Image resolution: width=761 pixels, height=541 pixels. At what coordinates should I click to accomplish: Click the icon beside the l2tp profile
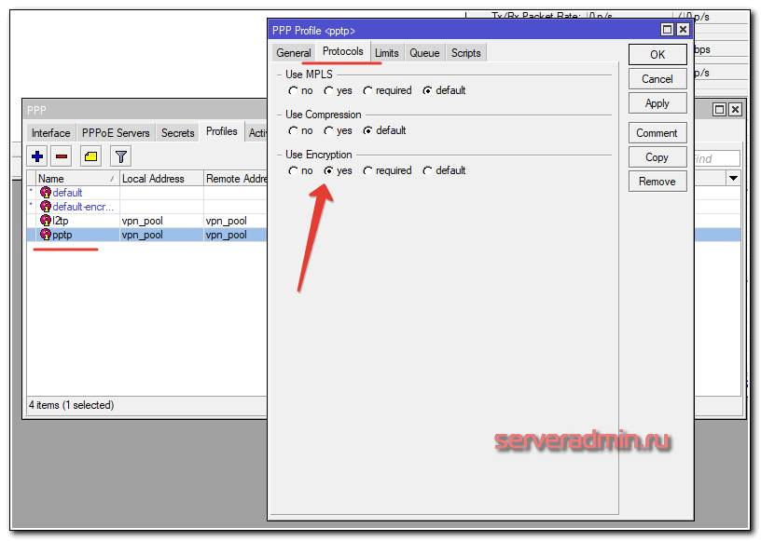(x=46, y=221)
